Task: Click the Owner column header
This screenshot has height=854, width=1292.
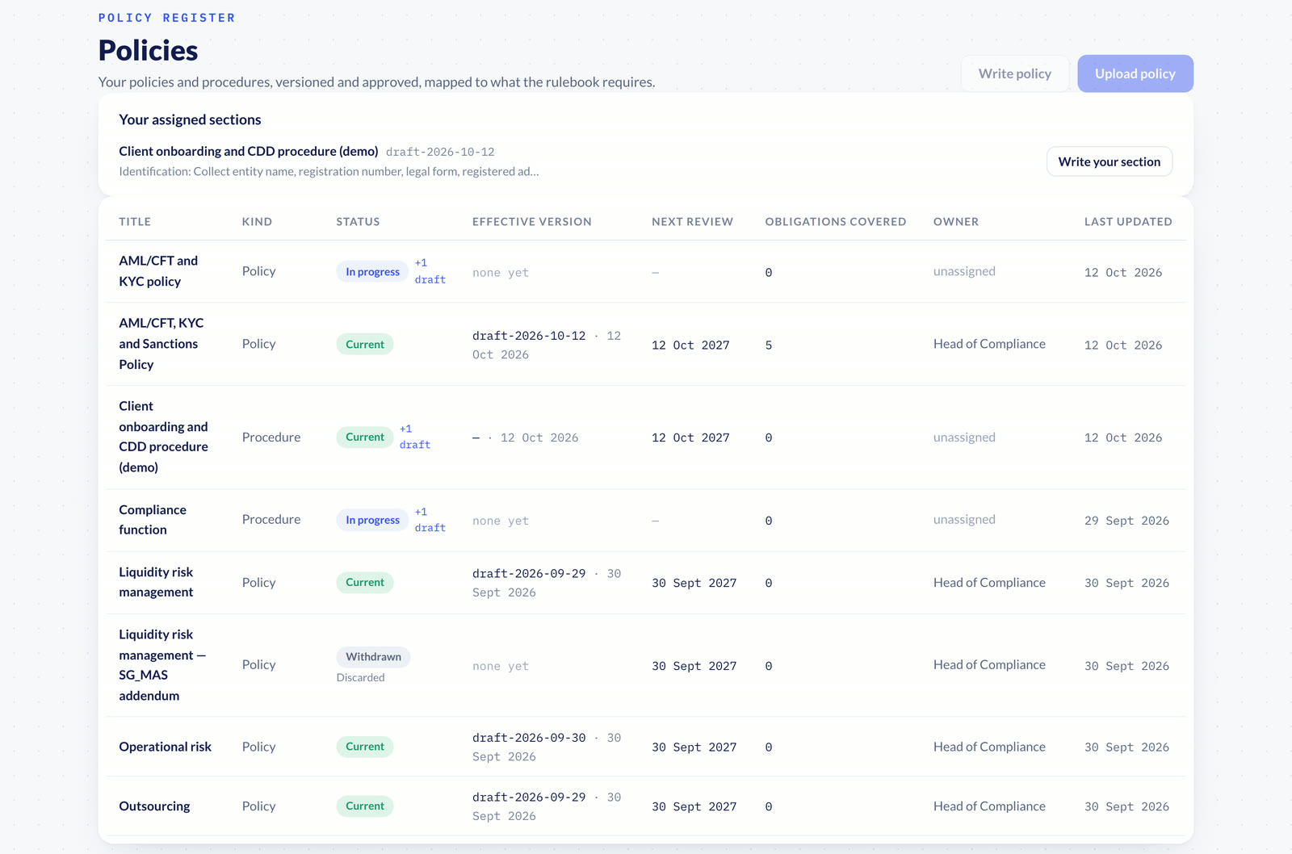Action: [x=956, y=221]
